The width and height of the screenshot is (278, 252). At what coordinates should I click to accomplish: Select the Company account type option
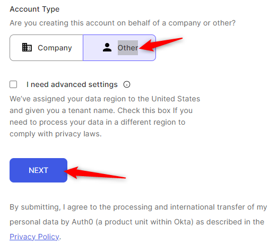click(x=46, y=48)
